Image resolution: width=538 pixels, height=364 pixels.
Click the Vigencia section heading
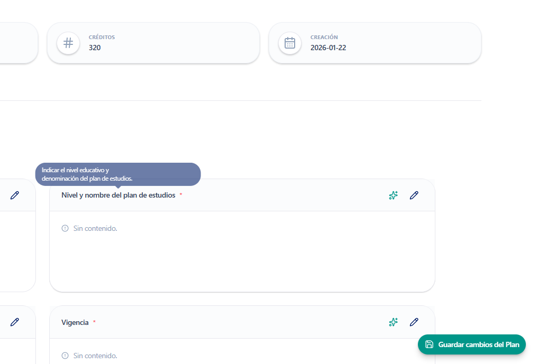75,322
